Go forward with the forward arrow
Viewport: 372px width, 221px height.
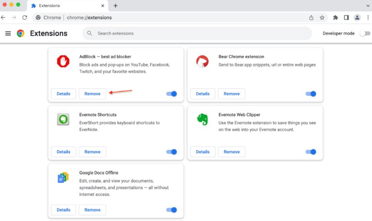pos(14,17)
